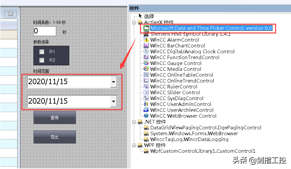Click the WinCC Slider Control item
The height and width of the screenshot is (169, 291).
175,92
